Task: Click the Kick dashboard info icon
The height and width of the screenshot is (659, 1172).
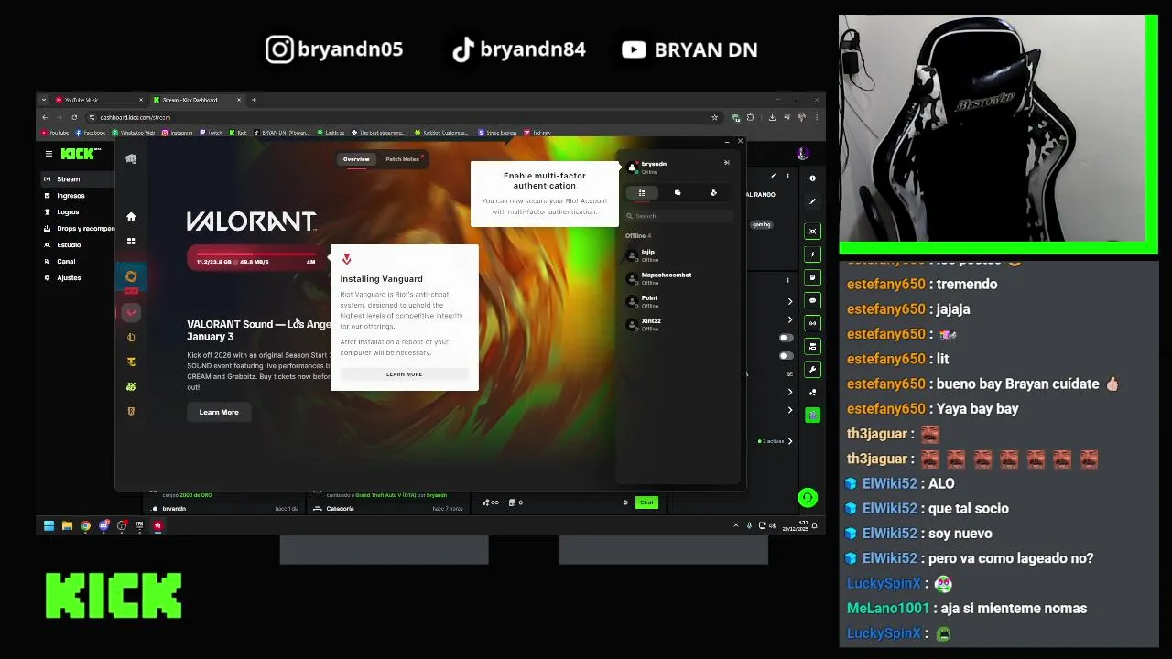Action: 812,178
